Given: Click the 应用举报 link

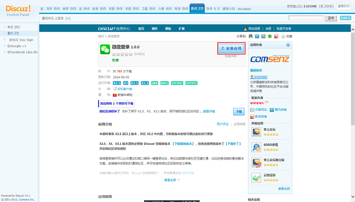Looking at the screenshot, I should click(x=239, y=124).
